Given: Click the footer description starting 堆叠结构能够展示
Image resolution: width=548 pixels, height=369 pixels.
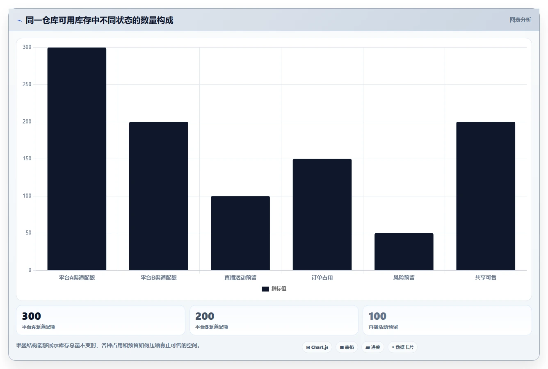Looking at the screenshot, I should pyautogui.click(x=108, y=345).
